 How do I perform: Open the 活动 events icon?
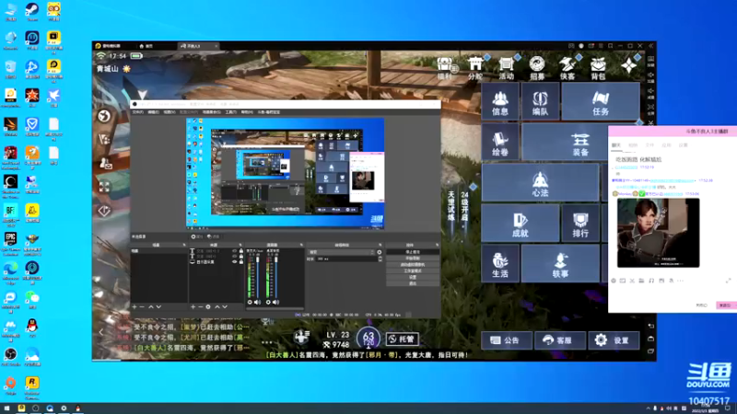(506, 68)
